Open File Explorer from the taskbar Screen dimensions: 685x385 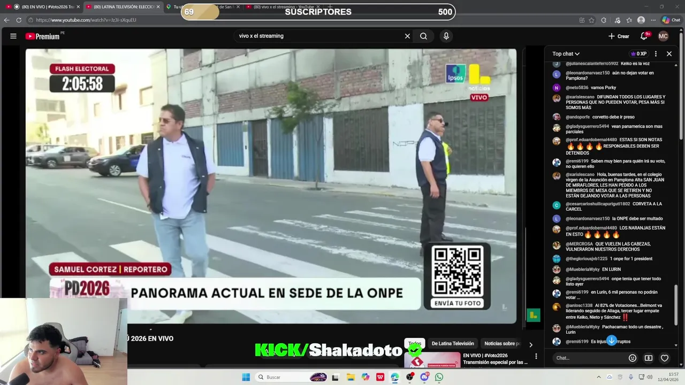(x=351, y=377)
